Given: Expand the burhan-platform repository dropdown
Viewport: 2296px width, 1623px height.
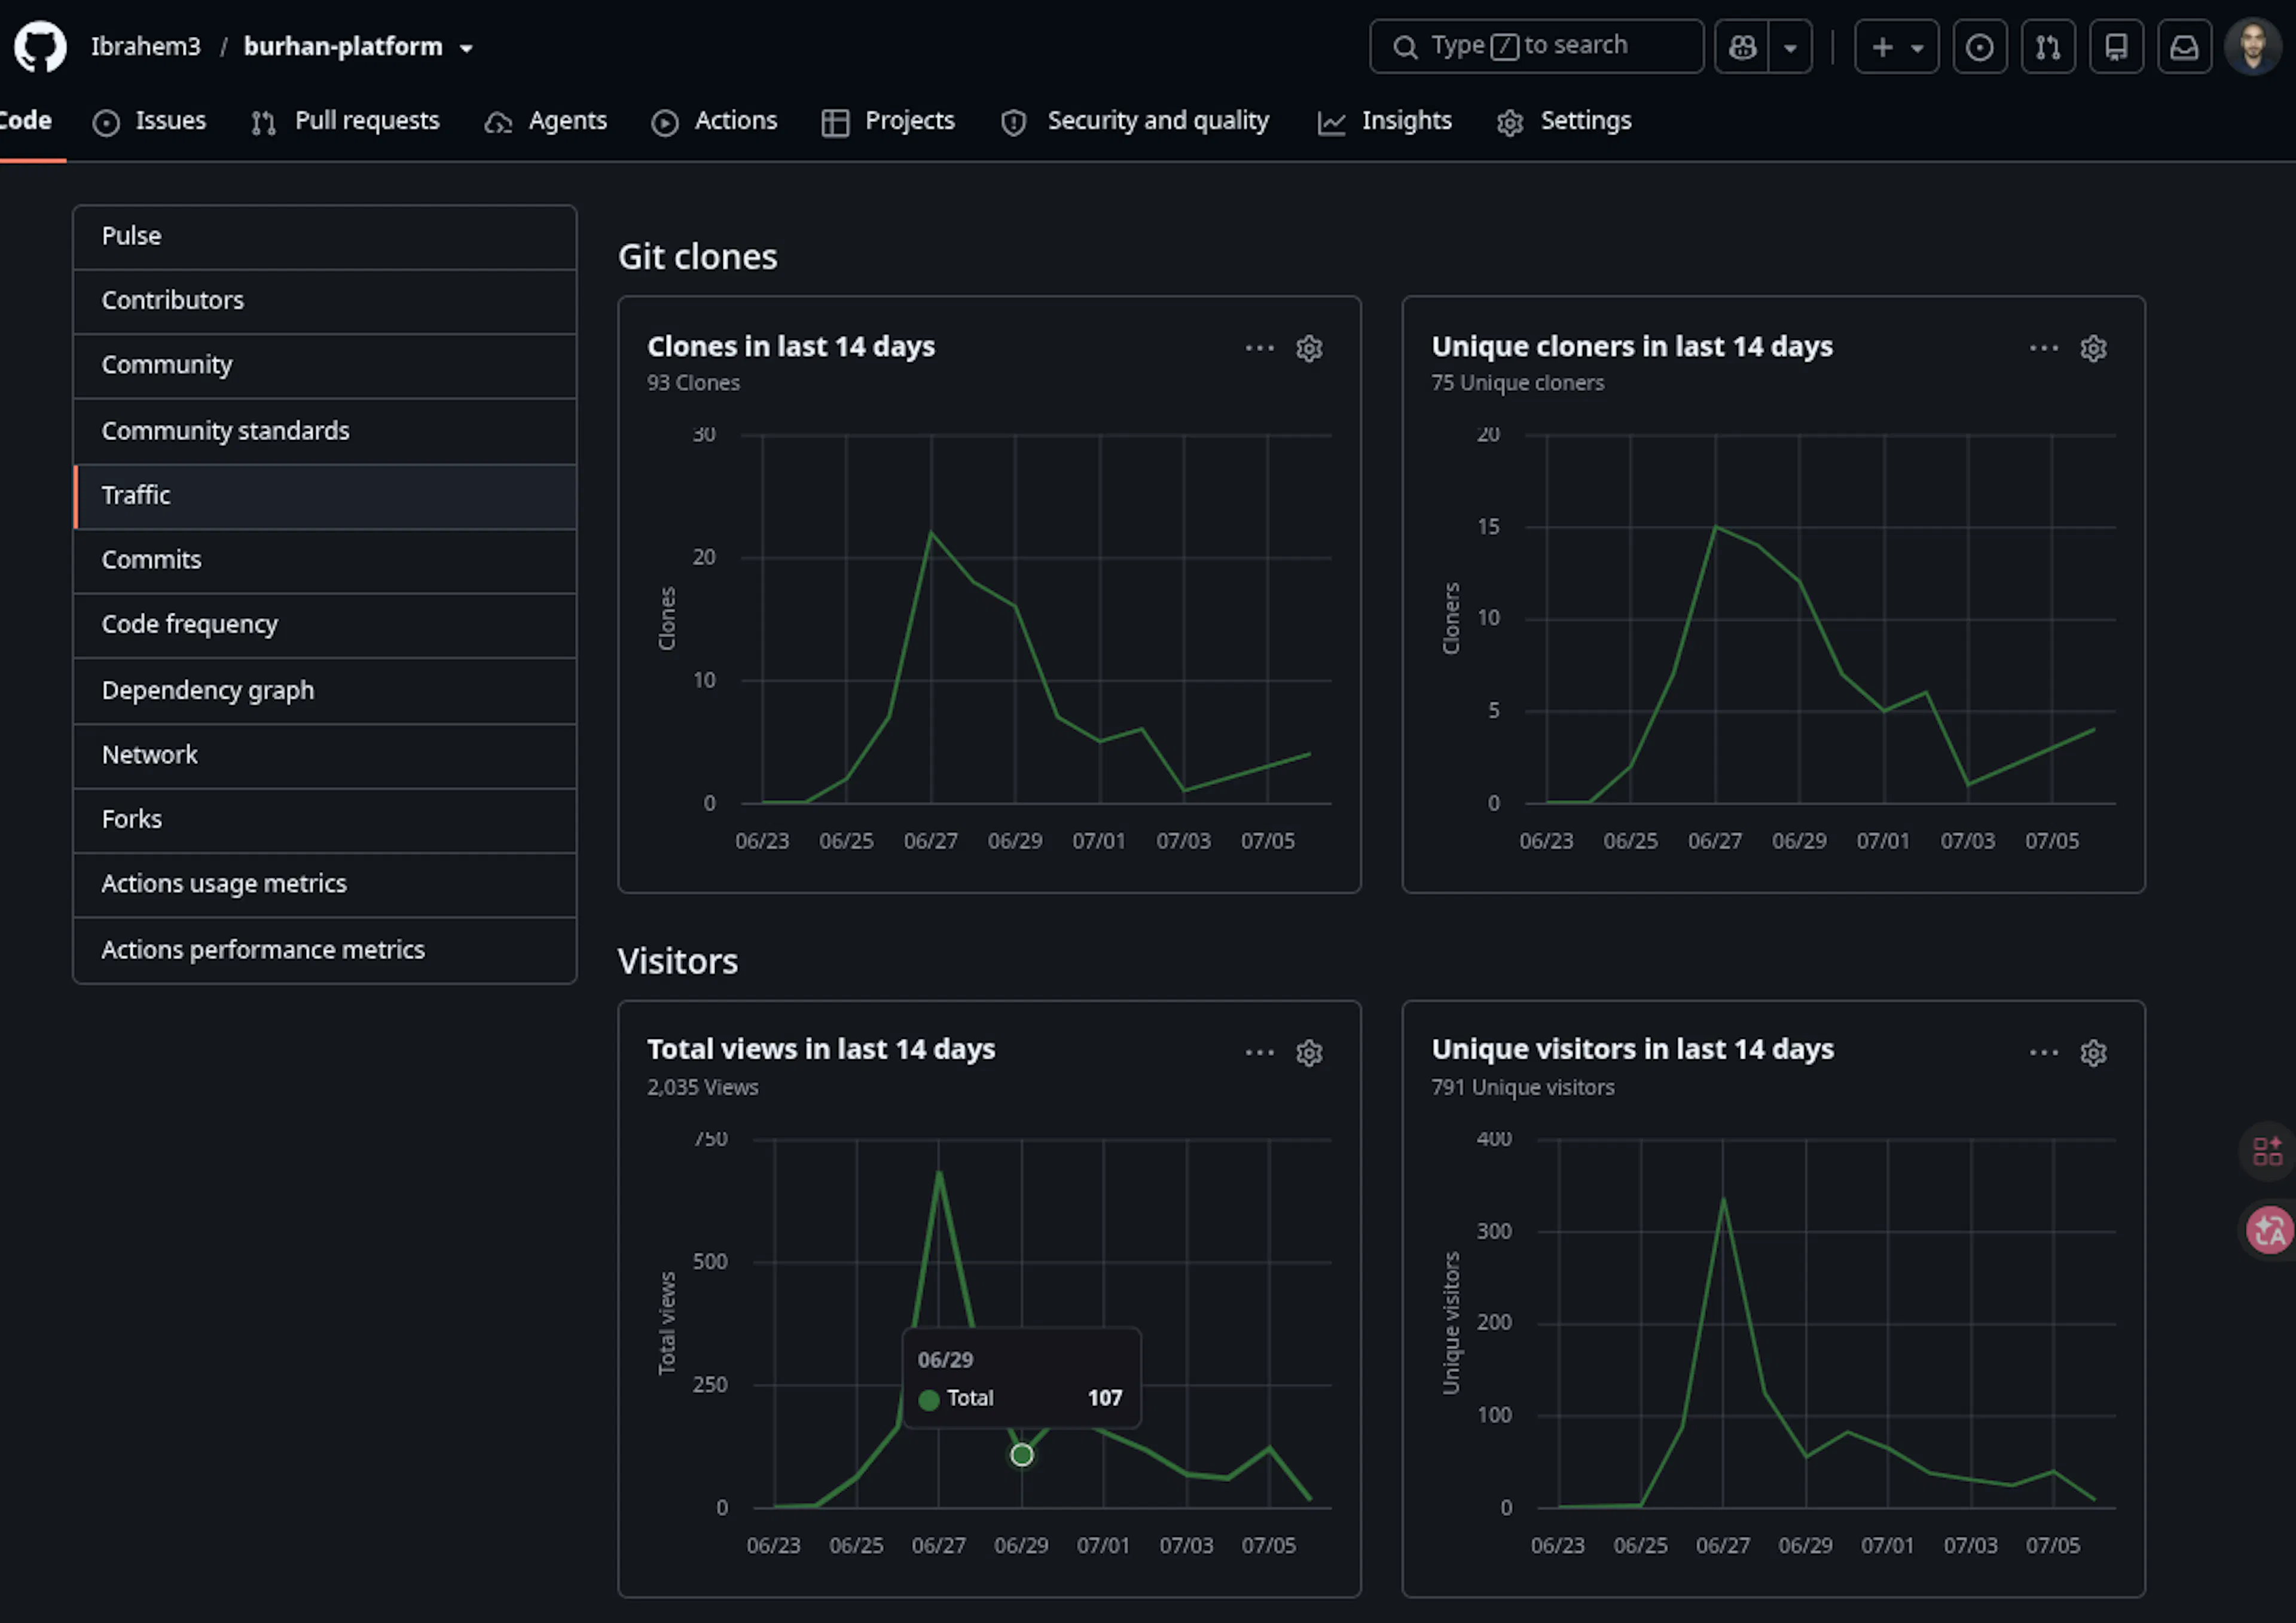Looking at the screenshot, I should coord(466,48).
